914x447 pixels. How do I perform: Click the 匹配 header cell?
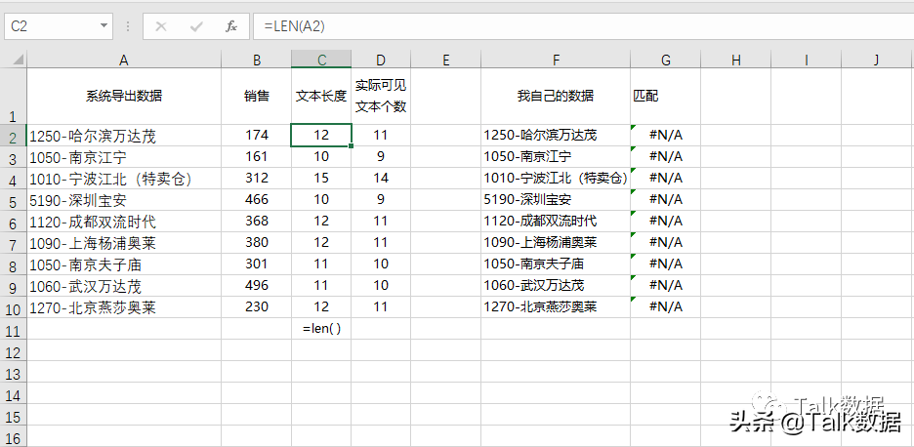click(666, 97)
